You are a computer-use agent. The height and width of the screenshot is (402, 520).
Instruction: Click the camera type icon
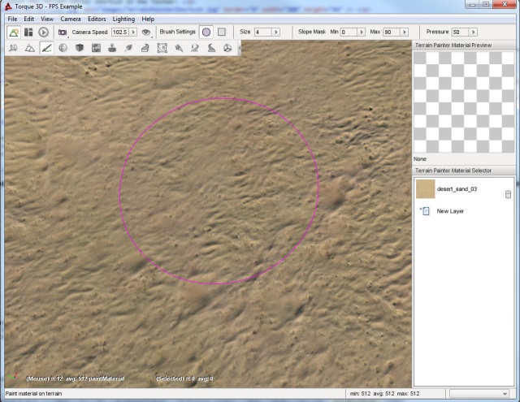(63, 32)
